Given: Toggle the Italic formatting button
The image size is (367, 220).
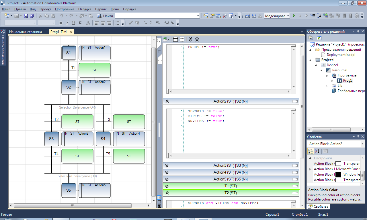Looking at the screenshot, I should coord(67,23).
